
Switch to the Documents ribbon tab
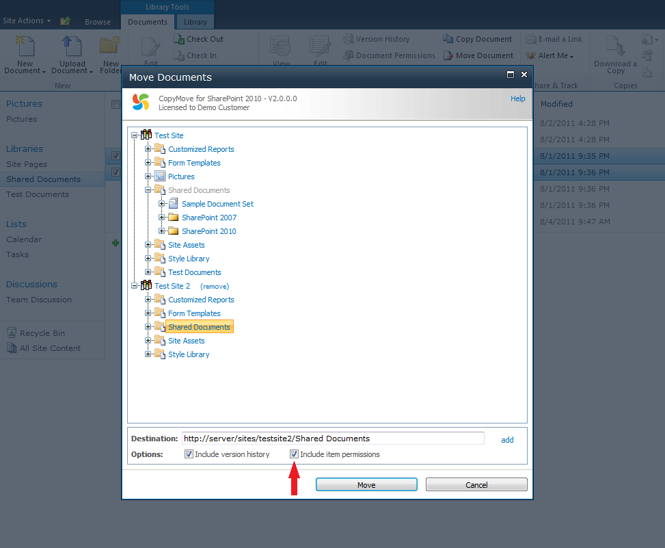point(148,22)
